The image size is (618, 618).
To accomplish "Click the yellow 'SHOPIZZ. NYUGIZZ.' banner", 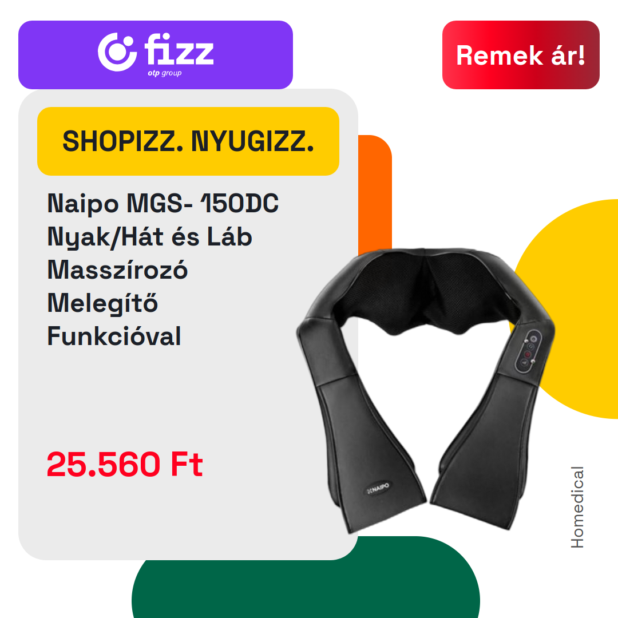I will [188, 141].
